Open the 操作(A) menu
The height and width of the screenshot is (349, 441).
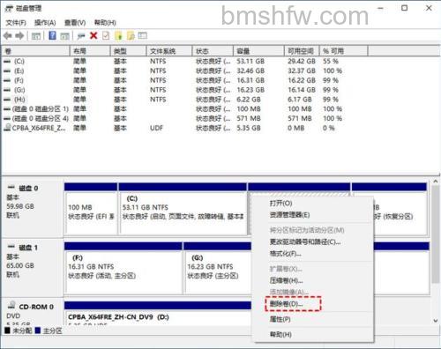(45, 23)
